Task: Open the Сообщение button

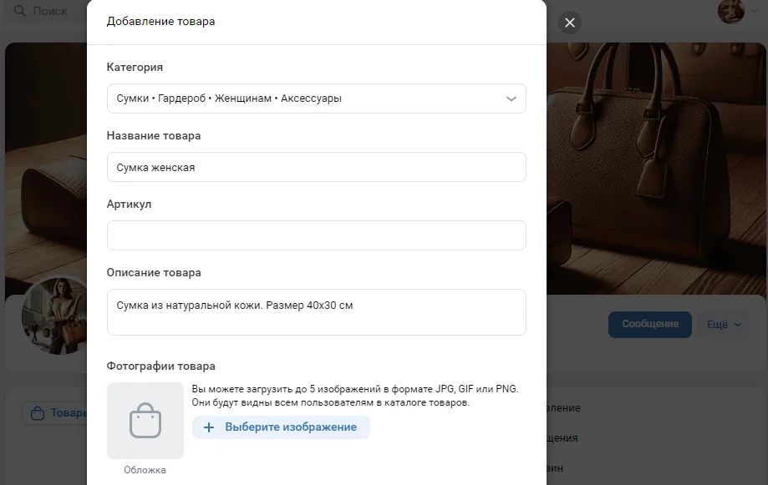Action: pyautogui.click(x=650, y=324)
